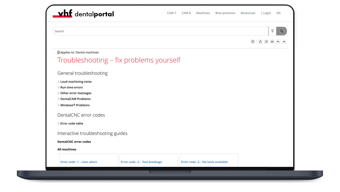Click the remove highlight marker icon
340x192 pixels.
click(x=260, y=41)
